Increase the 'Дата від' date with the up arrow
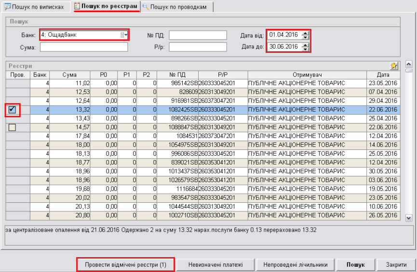This screenshot has width=417, height=272. 305,33
